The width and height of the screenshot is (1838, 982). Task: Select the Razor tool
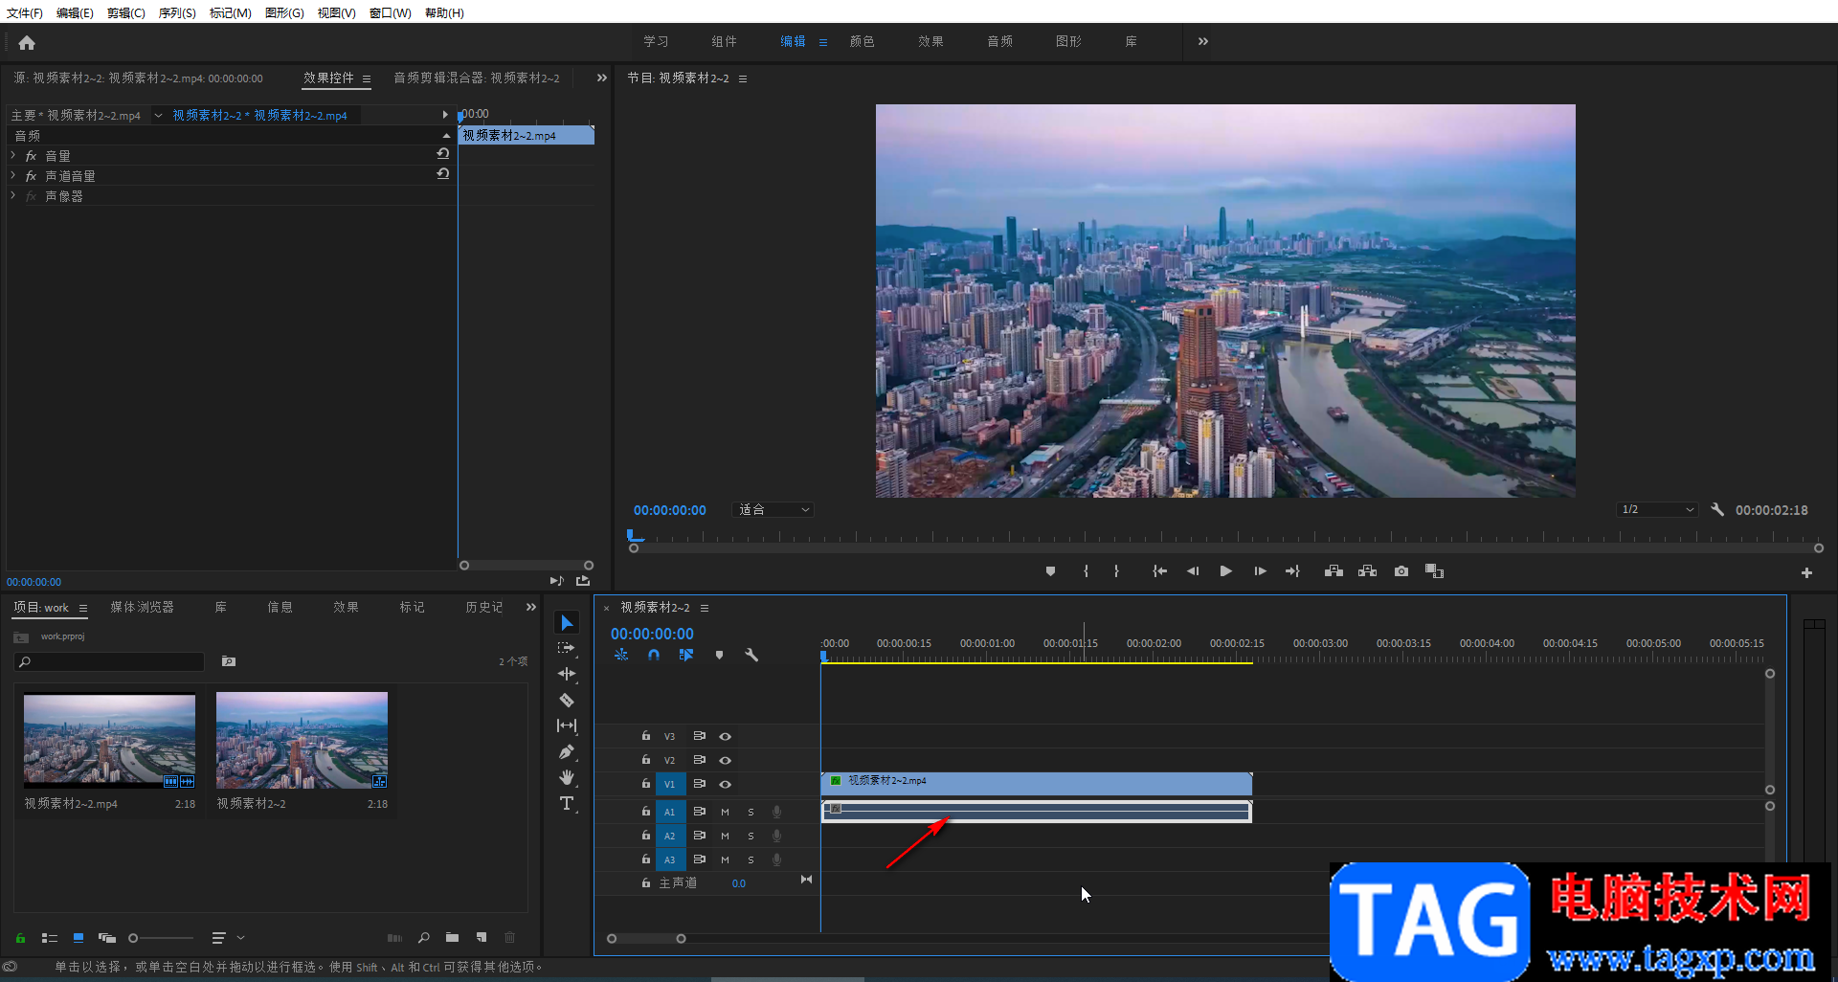tap(567, 700)
